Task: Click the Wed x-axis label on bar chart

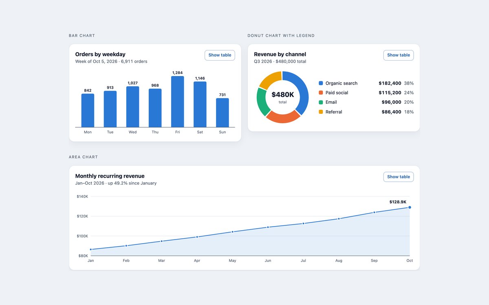Action: (x=132, y=132)
